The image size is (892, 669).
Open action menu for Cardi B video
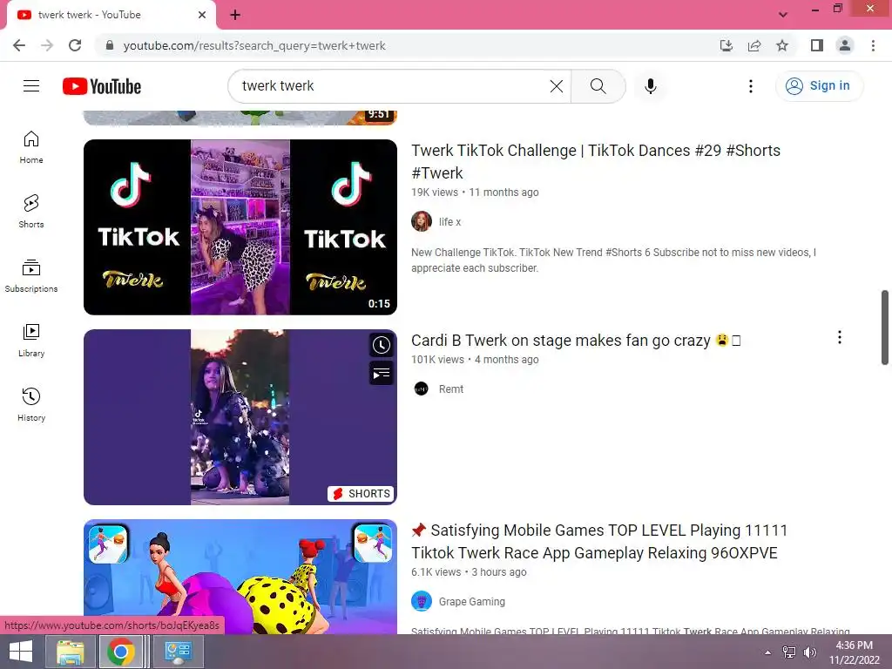(x=839, y=337)
